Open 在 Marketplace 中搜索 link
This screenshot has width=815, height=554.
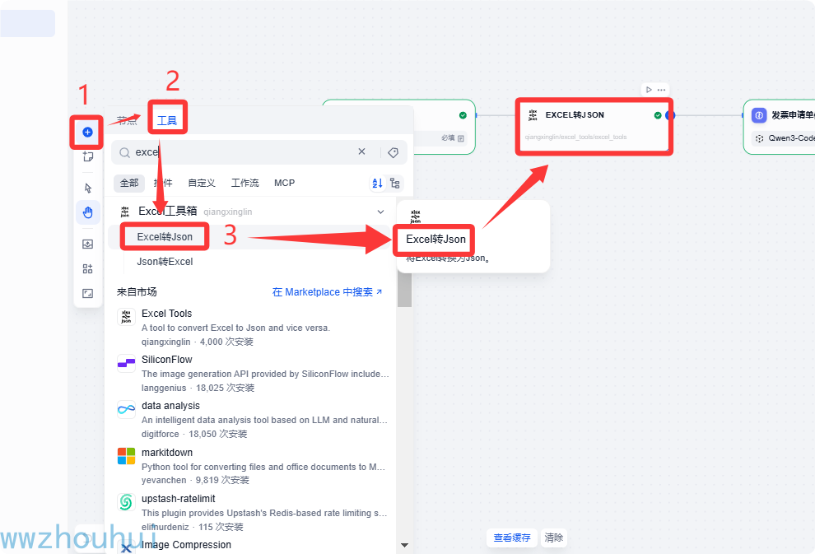click(327, 292)
